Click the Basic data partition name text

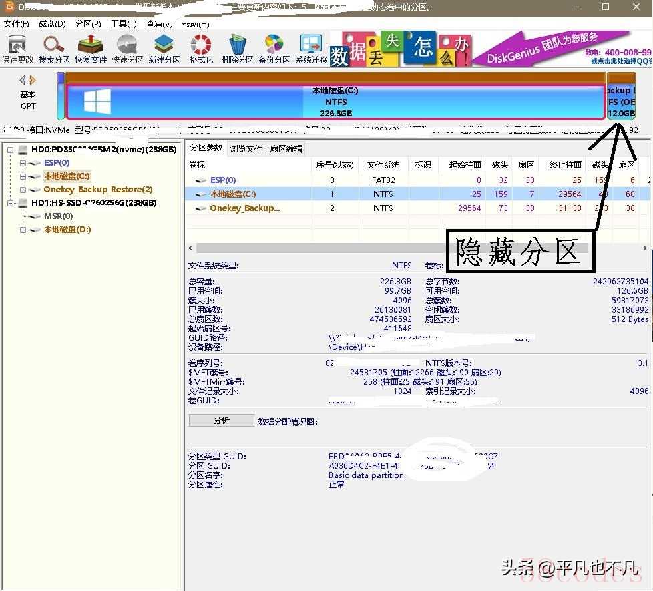366,475
